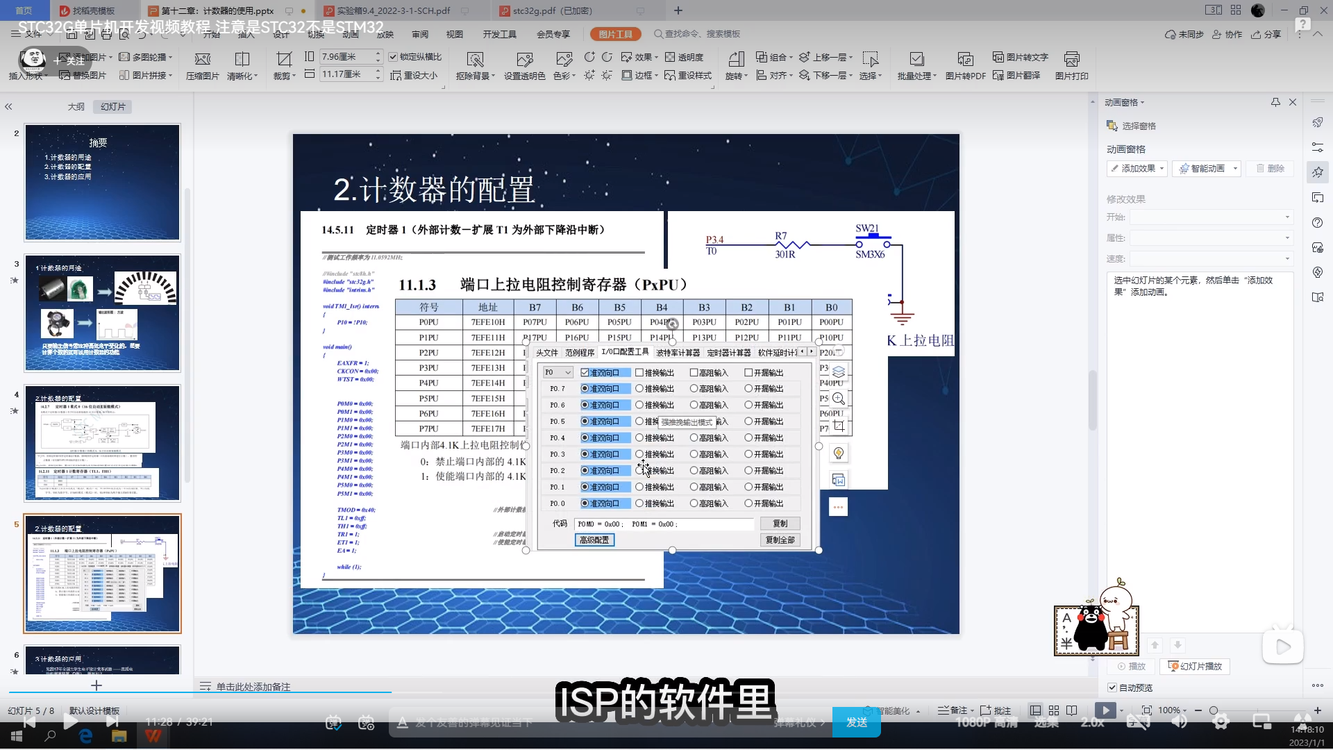This screenshot has width=1333, height=750.
Task: Click the WPS icon in taskbar
Action: click(x=153, y=736)
